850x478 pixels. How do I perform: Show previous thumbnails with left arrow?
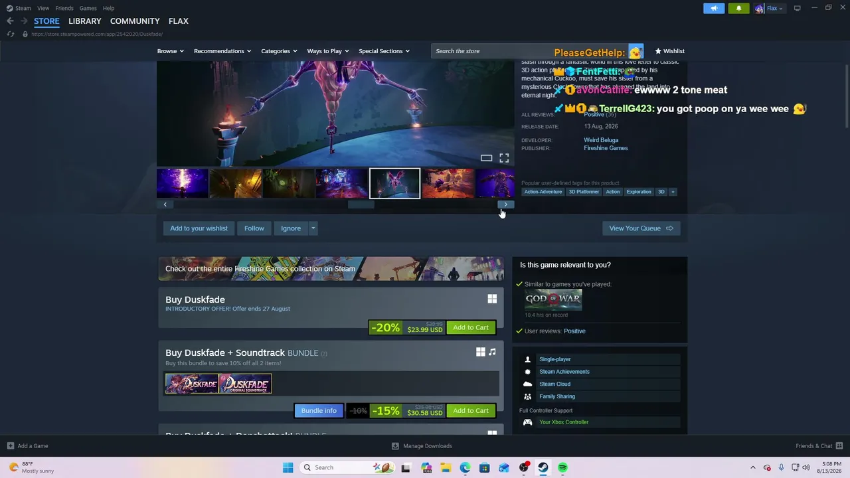coord(165,204)
